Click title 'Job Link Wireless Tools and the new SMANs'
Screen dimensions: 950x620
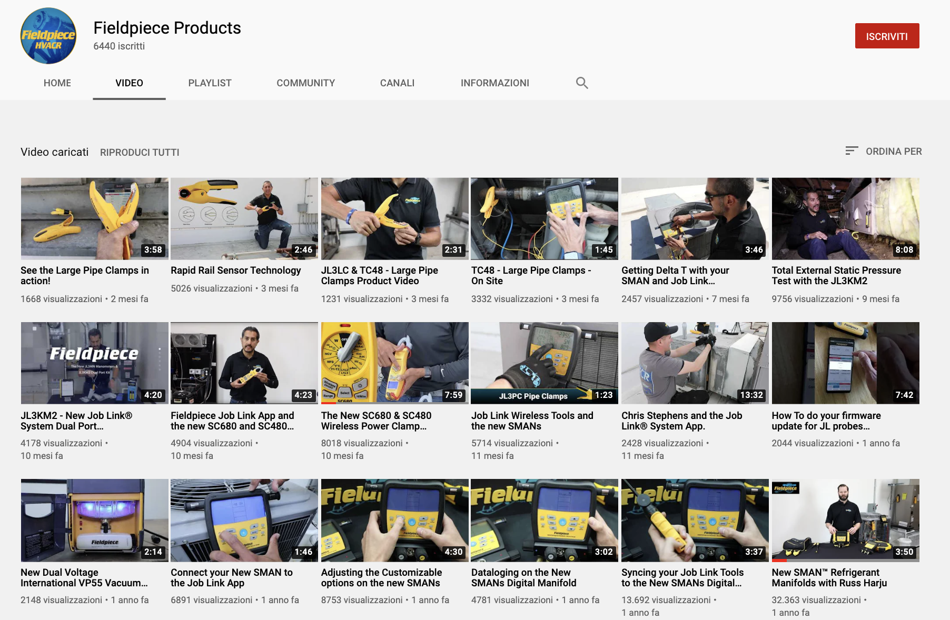[532, 421]
